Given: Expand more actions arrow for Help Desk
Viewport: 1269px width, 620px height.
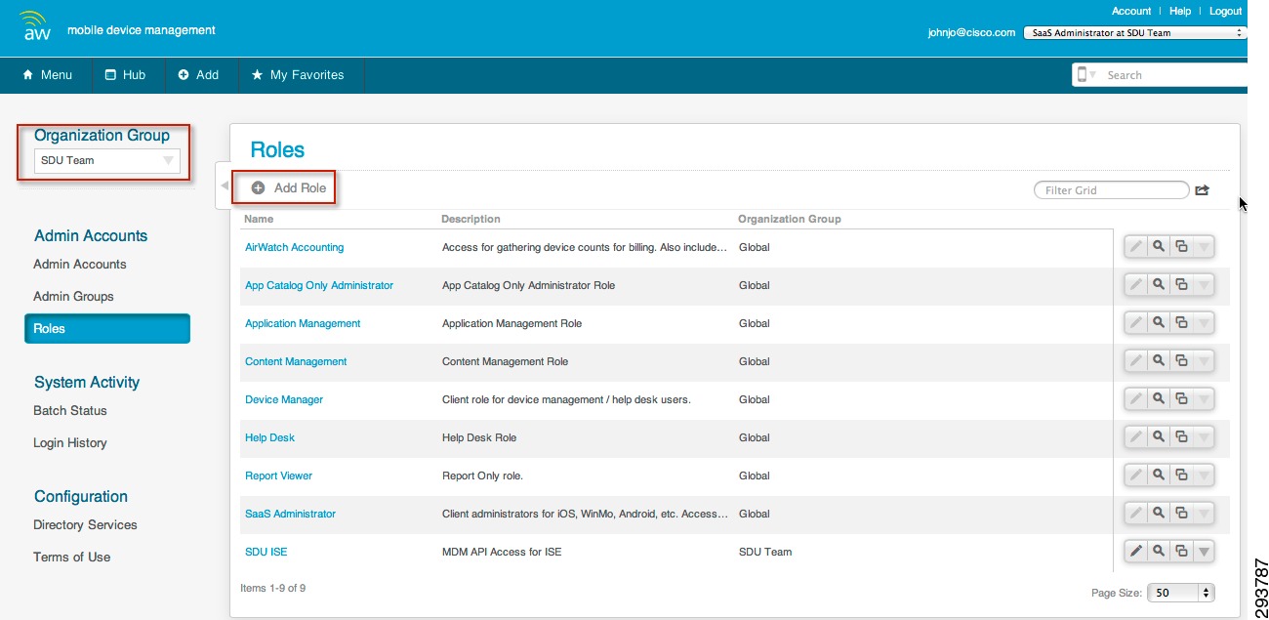Looking at the screenshot, I should point(1205,437).
